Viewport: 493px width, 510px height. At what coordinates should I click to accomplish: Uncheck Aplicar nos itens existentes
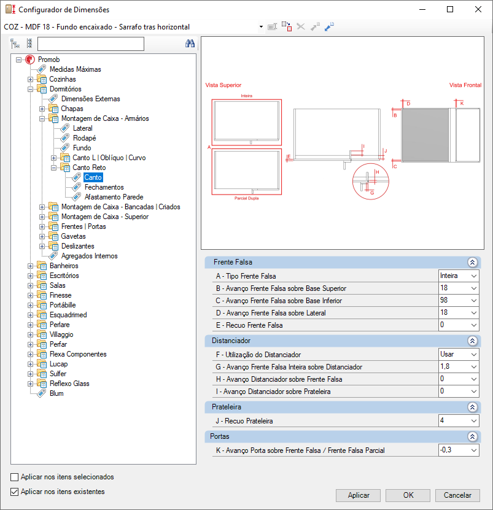click(x=15, y=492)
